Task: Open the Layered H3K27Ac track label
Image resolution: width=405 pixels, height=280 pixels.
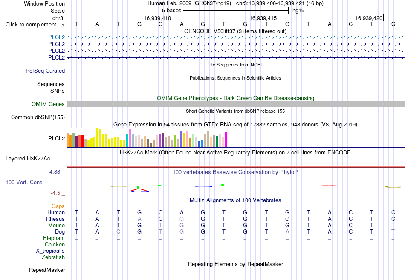Action: [x=28, y=159]
